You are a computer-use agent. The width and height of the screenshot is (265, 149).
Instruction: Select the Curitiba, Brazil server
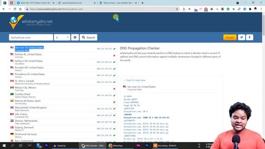coord(63,95)
